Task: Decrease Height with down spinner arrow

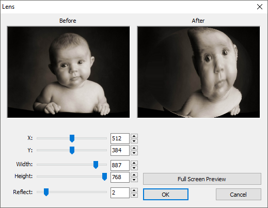Action: coord(134,180)
